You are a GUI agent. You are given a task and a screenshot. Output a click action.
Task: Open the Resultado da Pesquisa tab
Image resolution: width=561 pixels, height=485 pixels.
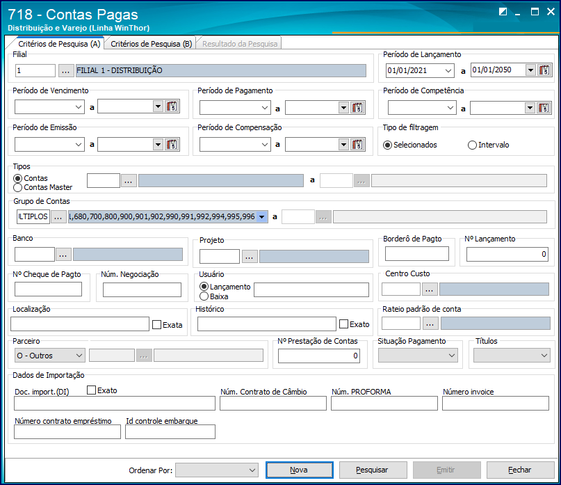(x=240, y=44)
